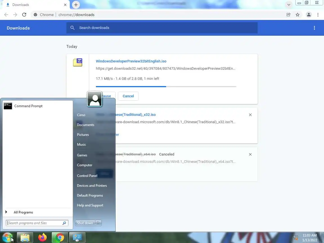
Task: Open the Control Panel taskbar icon
Action: point(77,238)
